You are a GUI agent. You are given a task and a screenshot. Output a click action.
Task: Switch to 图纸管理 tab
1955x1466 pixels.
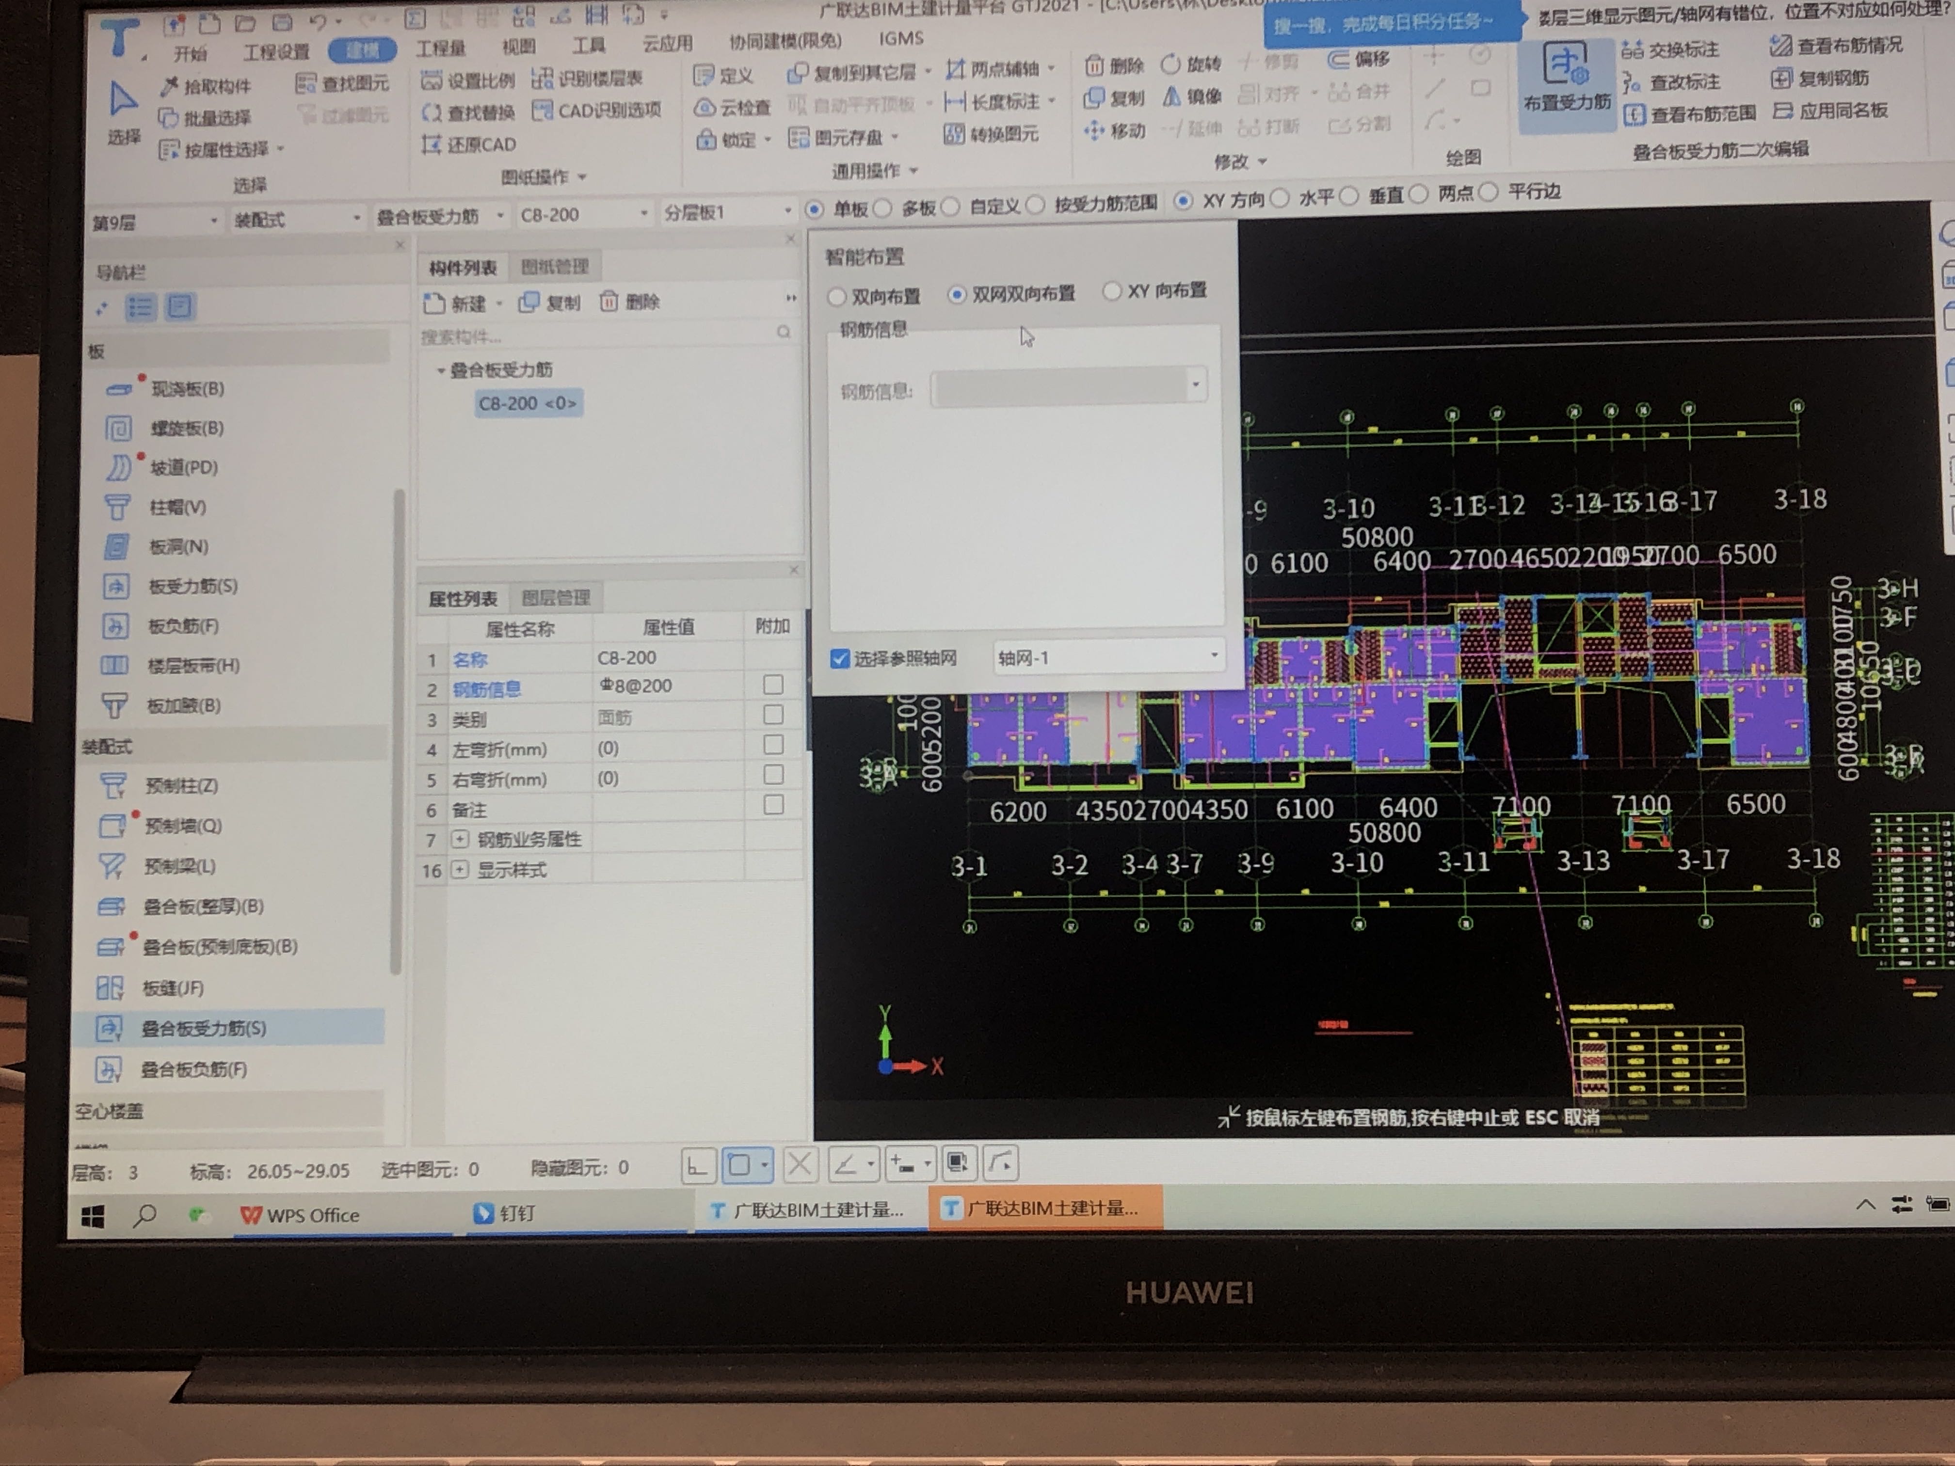tap(554, 266)
